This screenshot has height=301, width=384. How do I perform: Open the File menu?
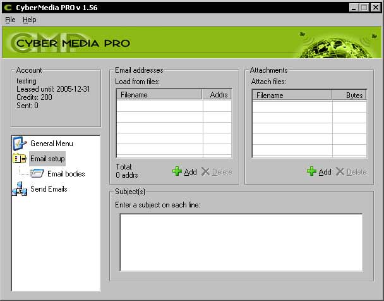click(x=10, y=20)
